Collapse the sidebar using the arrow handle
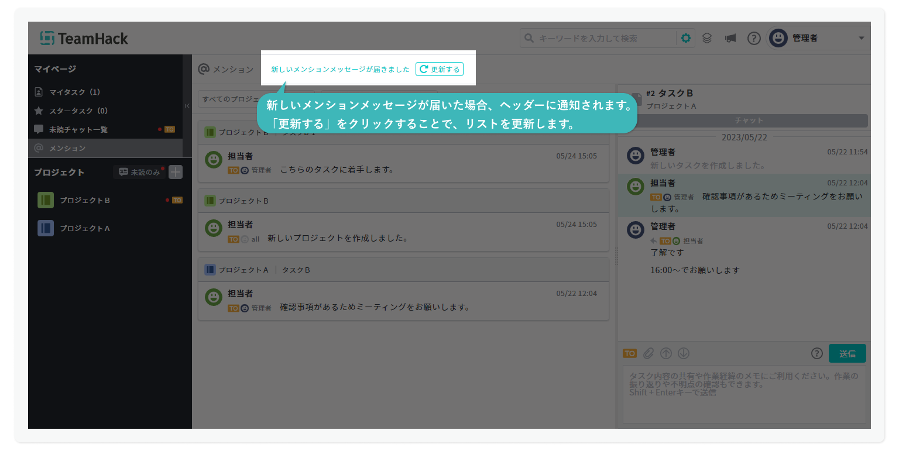 click(x=187, y=106)
